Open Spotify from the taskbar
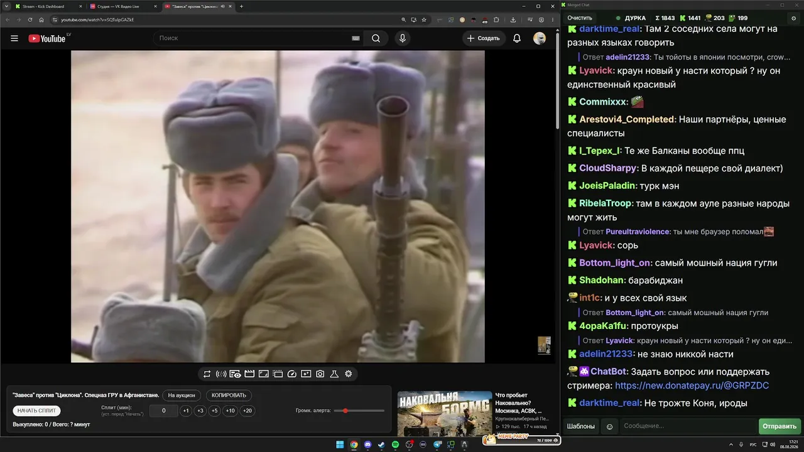This screenshot has height=452, width=804. (395, 444)
